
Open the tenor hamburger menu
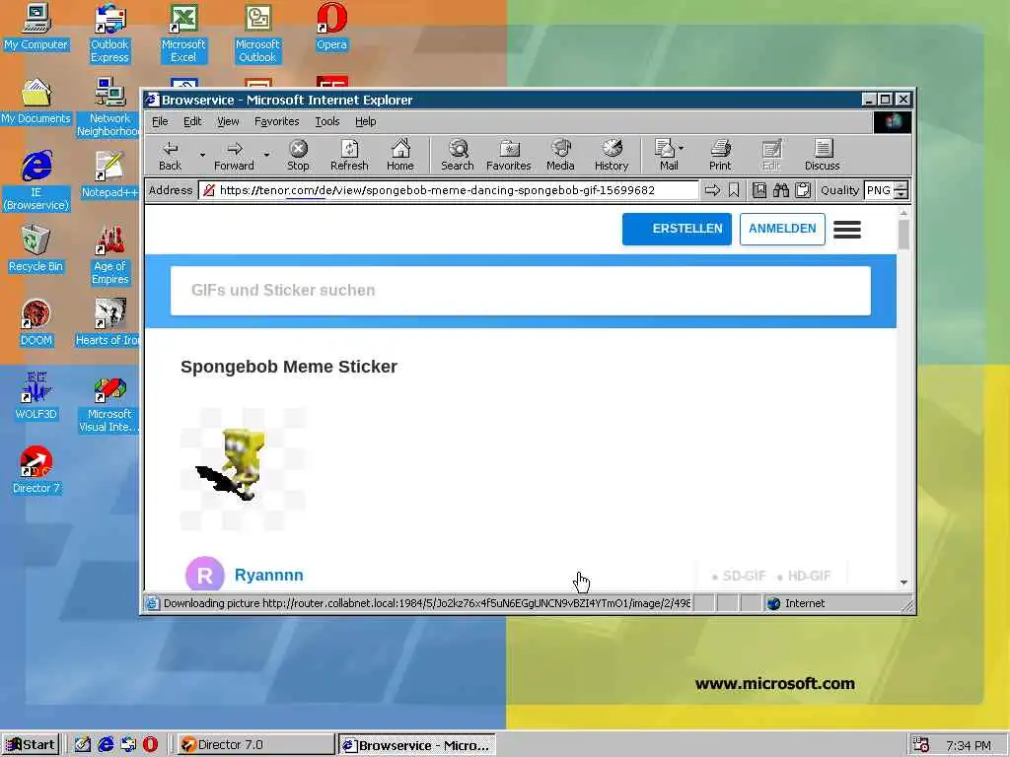pyautogui.click(x=847, y=229)
